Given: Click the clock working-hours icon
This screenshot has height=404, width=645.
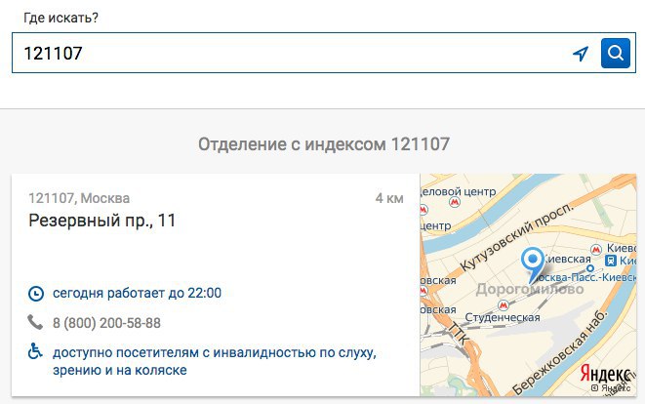Looking at the screenshot, I should pyautogui.click(x=36, y=294).
